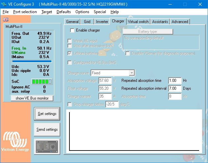
Task: Click the Send settings button
Action: coord(47,129)
